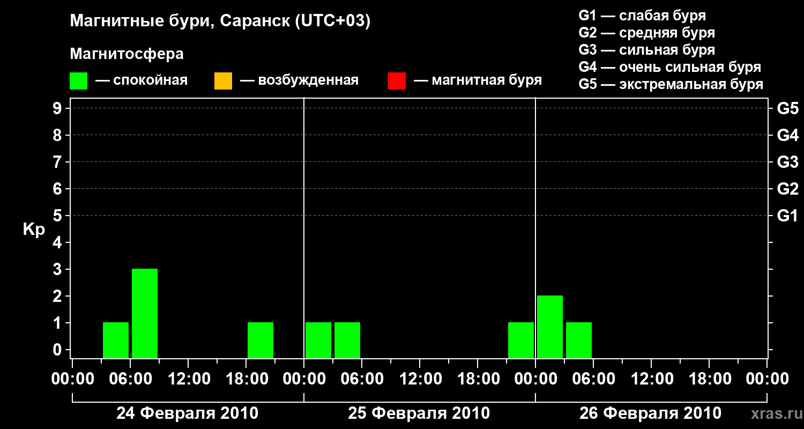Screen dimensions: 804x429
Task: Click the 'Kp' y-axis title
Action: pos(34,230)
